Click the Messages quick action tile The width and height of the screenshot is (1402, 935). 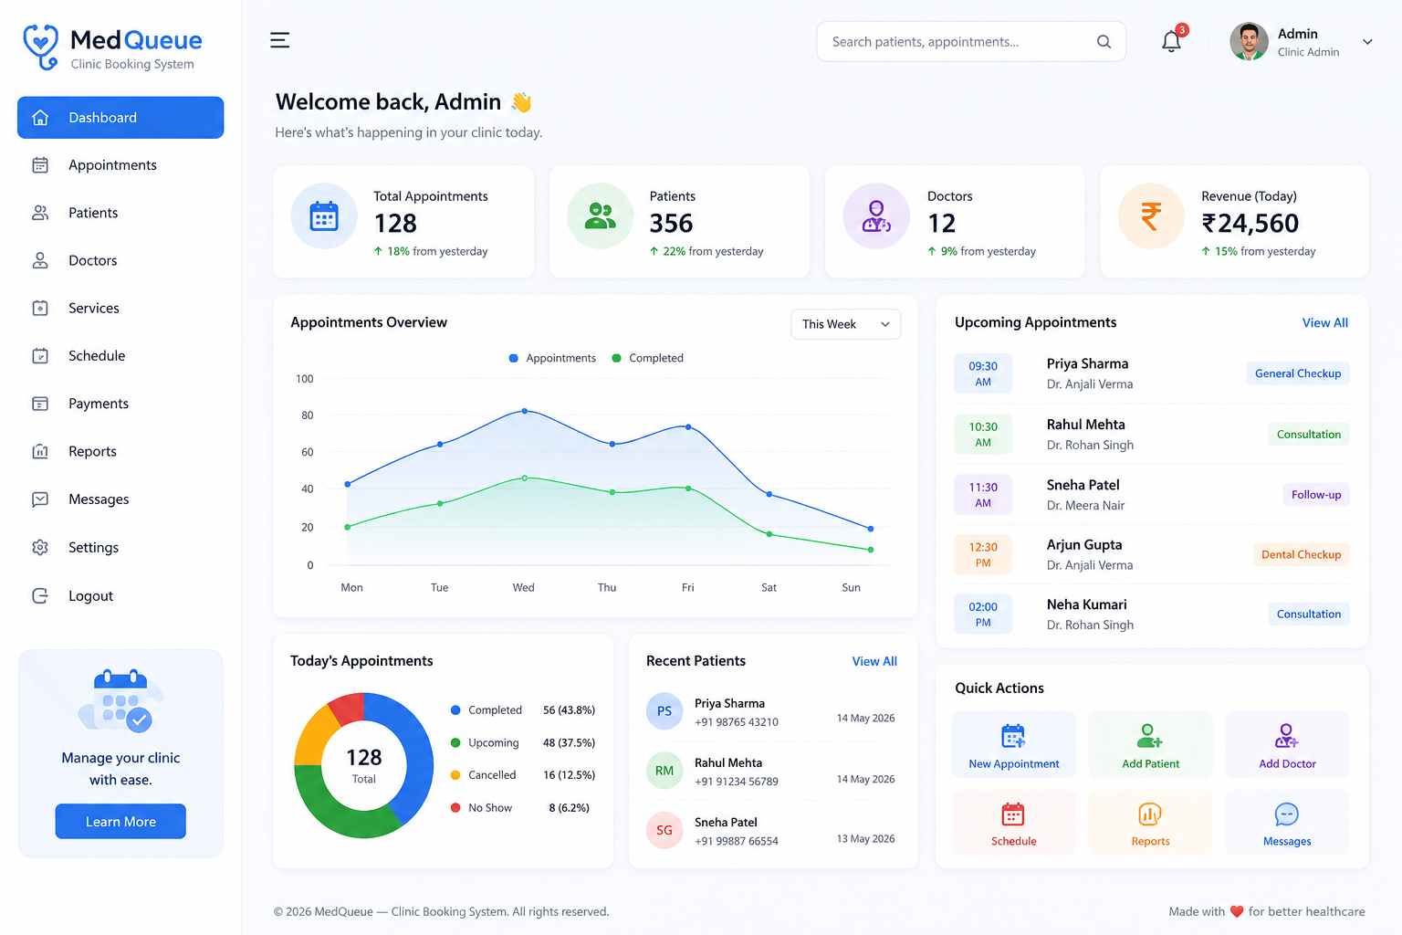coord(1287,823)
